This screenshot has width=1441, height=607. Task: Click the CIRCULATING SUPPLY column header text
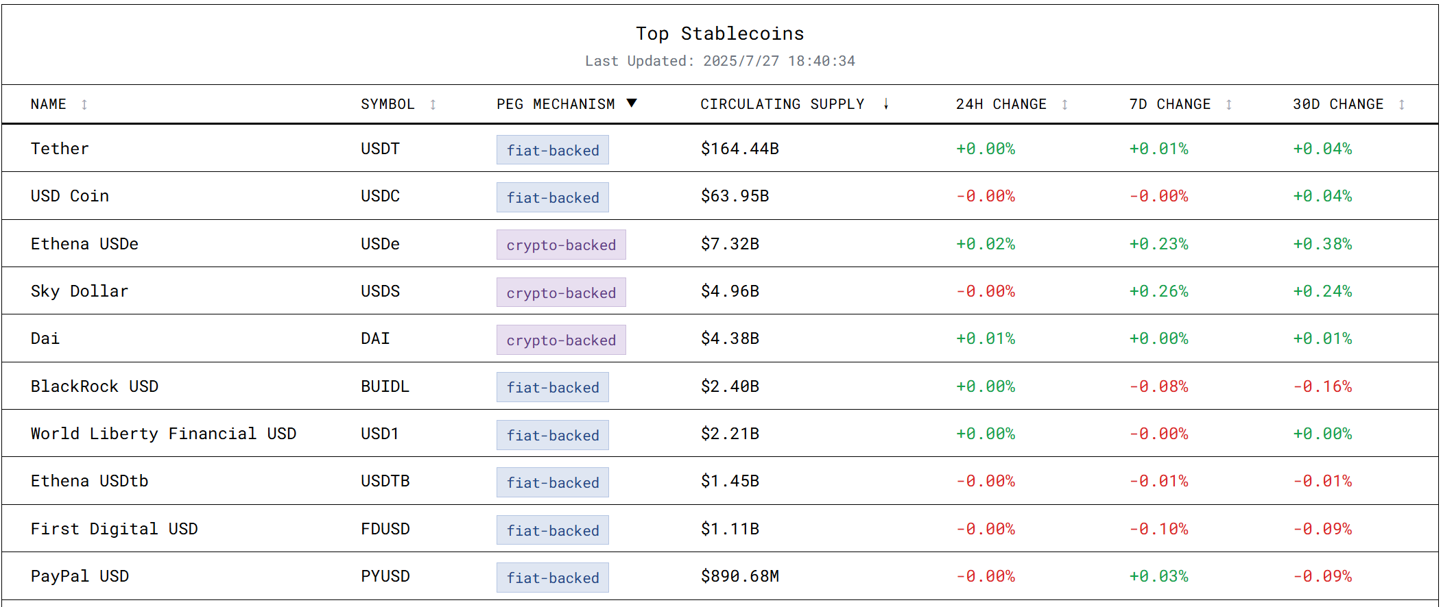pyautogui.click(x=781, y=104)
